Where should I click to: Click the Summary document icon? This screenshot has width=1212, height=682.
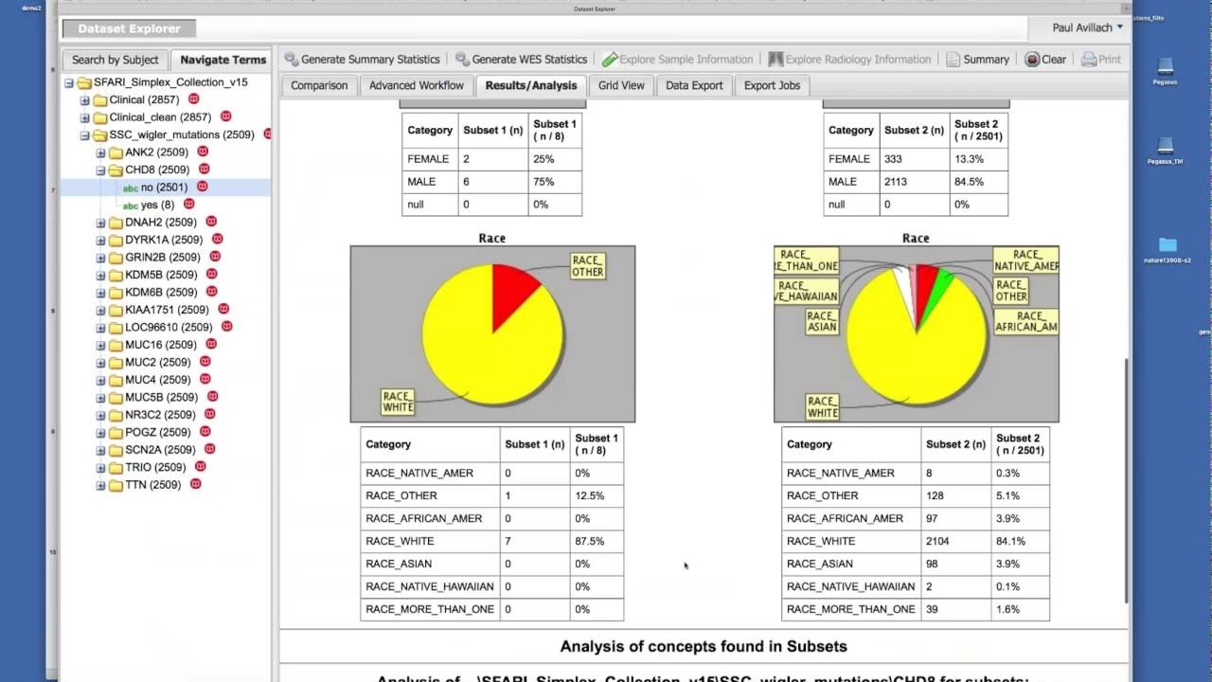(x=954, y=59)
